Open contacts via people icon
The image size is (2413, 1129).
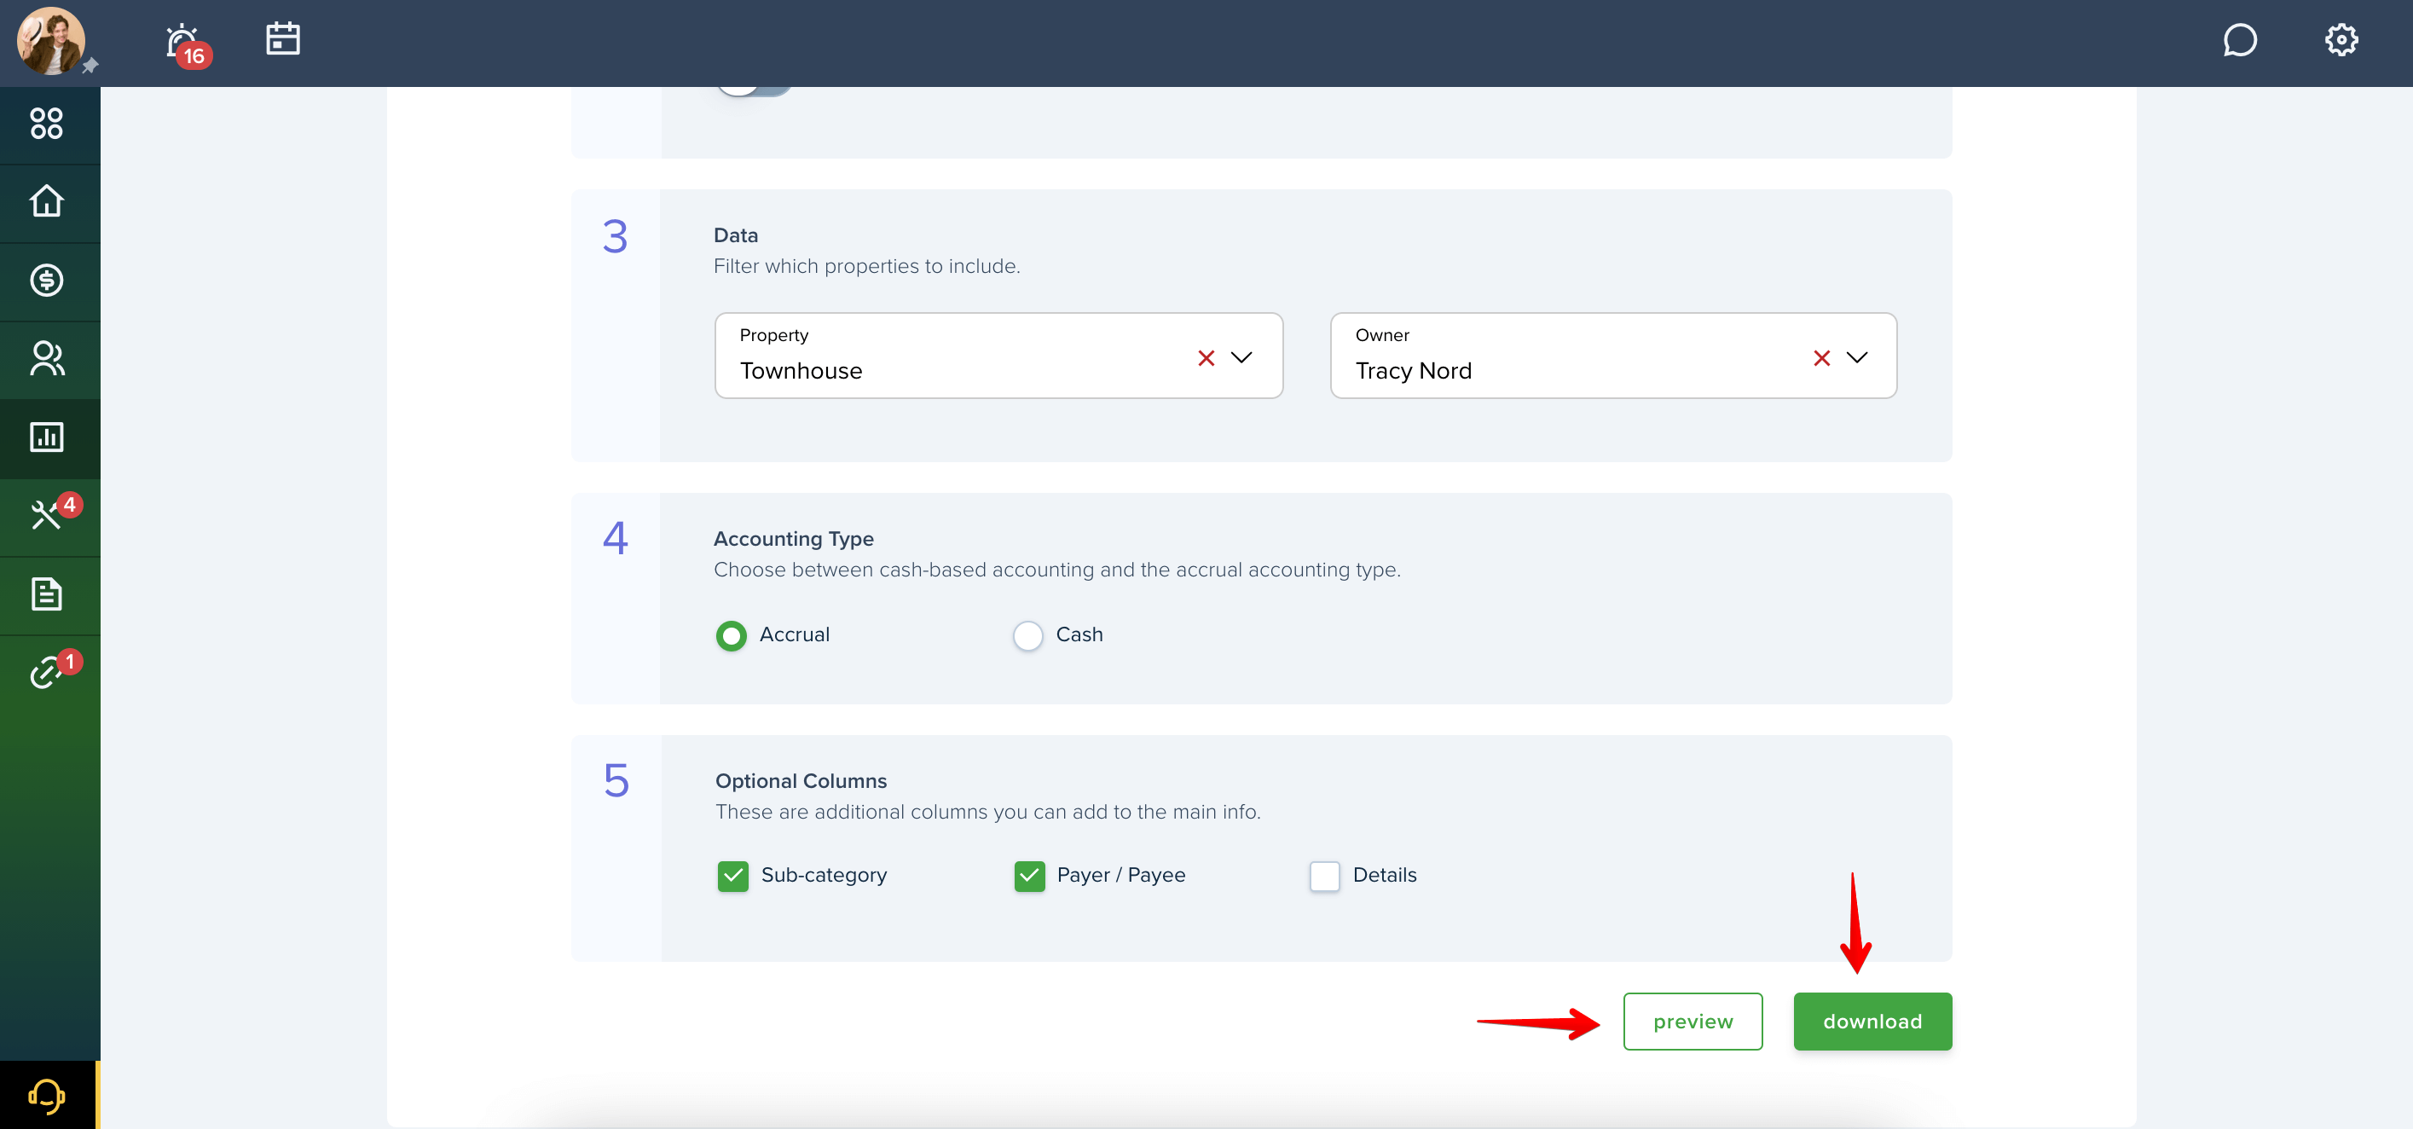[x=47, y=359]
